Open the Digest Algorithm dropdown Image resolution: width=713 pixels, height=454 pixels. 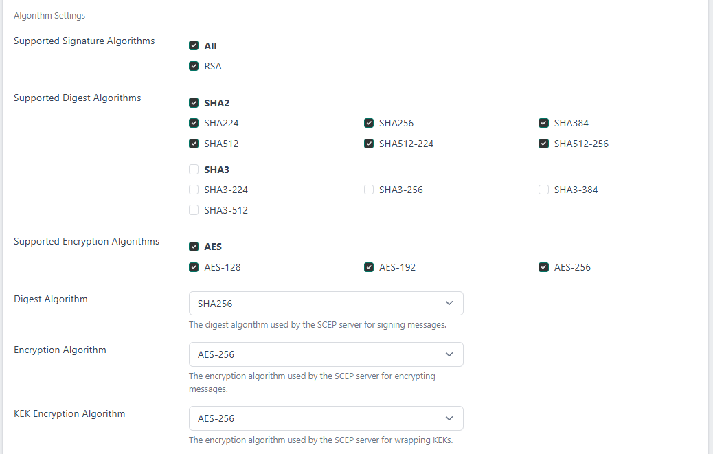(326, 304)
